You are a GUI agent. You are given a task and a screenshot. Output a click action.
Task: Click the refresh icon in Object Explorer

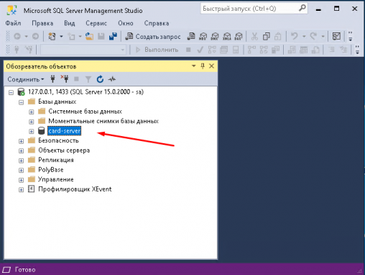tap(100, 79)
